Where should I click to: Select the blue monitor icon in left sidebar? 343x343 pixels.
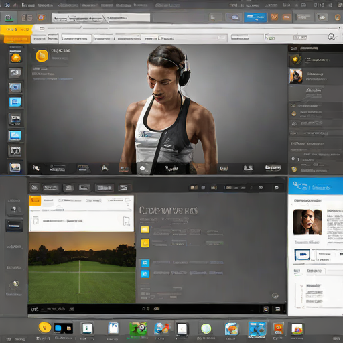(15, 102)
